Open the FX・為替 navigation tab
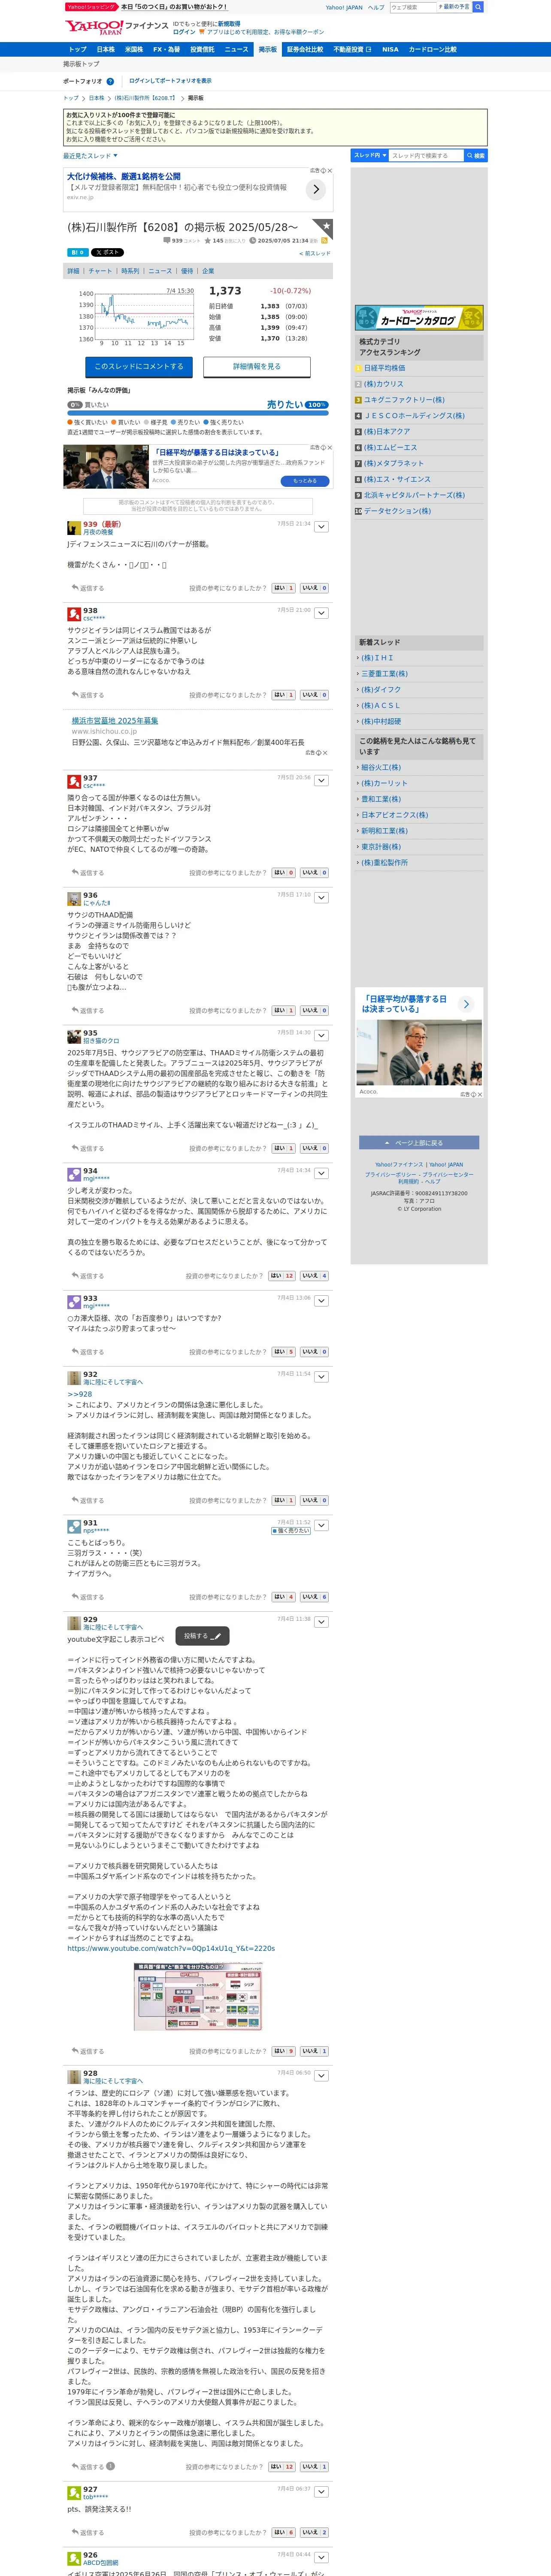 pos(166,49)
